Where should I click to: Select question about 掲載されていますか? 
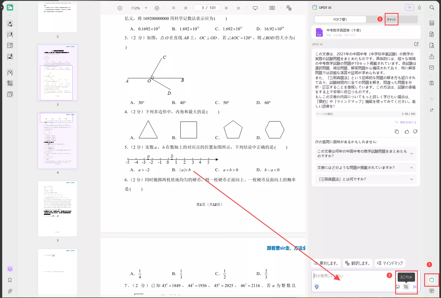[x=366, y=168]
